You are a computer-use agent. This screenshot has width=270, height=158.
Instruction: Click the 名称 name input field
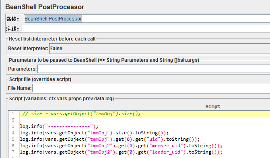coord(147,19)
